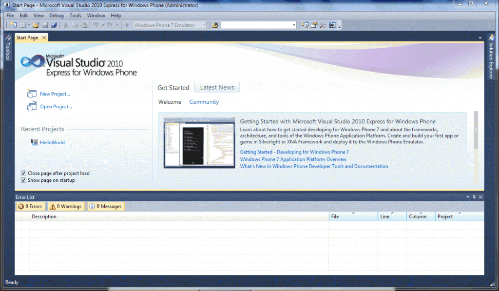
Task: Open a file using the Open File icon
Action: coord(36,25)
